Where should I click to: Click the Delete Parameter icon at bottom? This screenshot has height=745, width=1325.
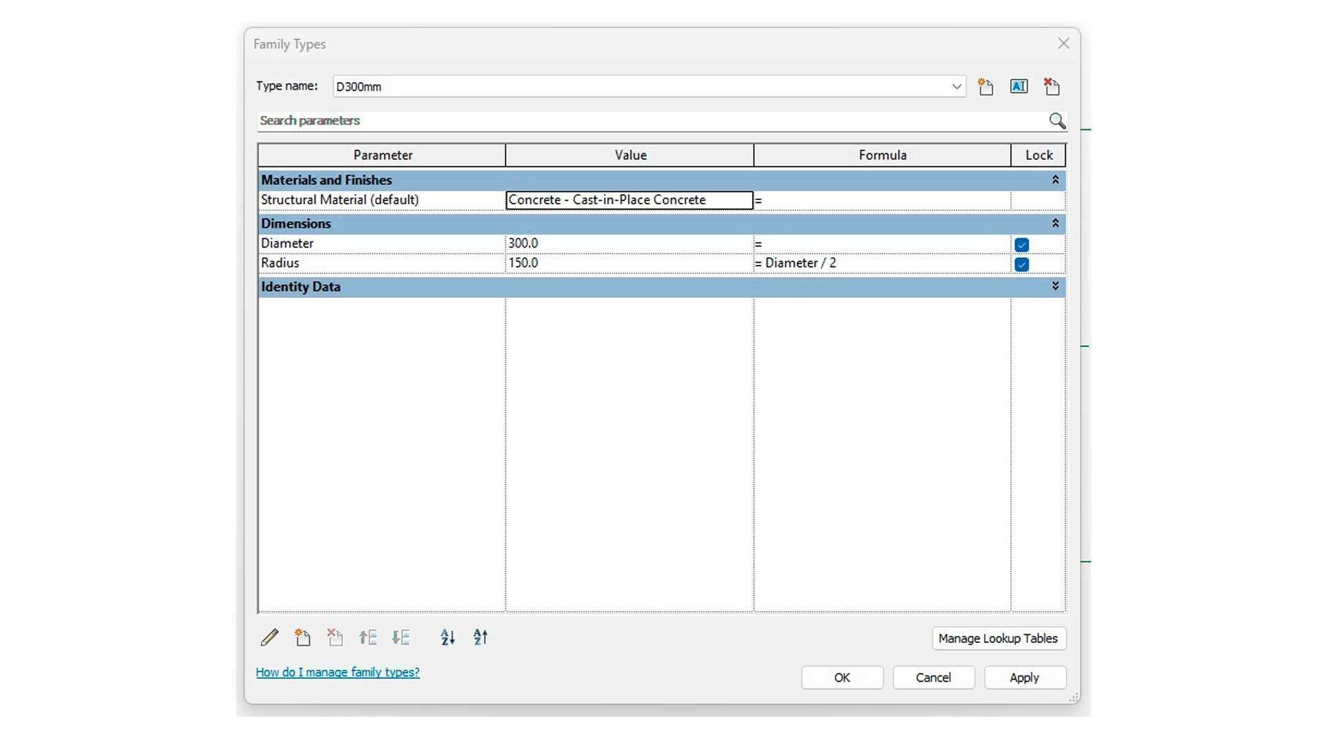(335, 637)
